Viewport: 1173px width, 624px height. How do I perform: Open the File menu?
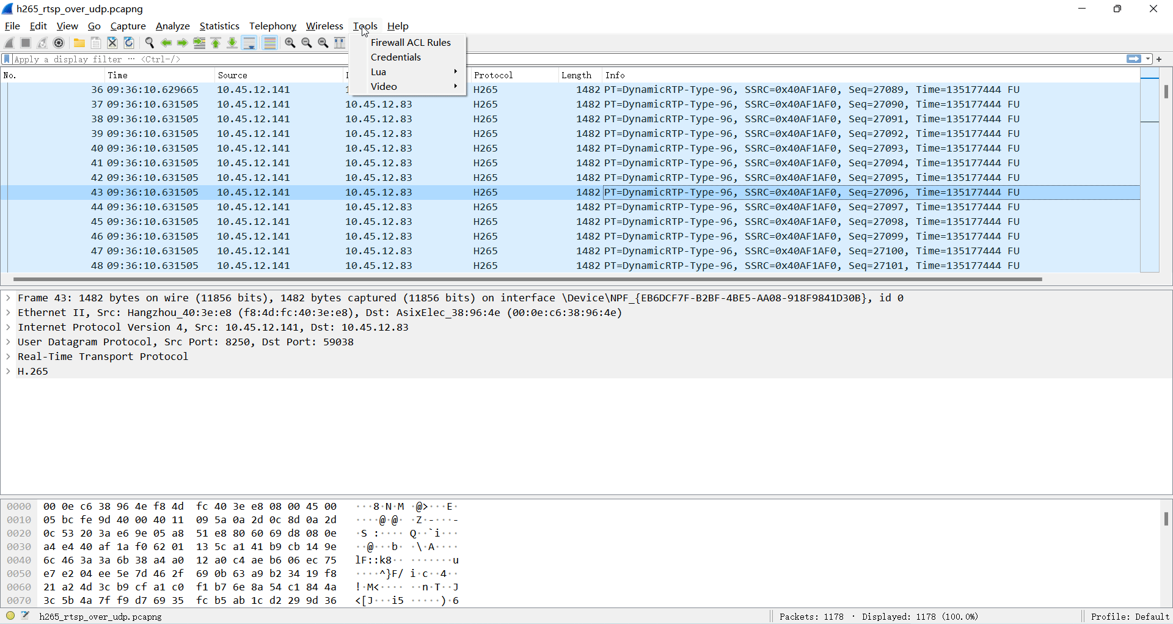[12, 26]
